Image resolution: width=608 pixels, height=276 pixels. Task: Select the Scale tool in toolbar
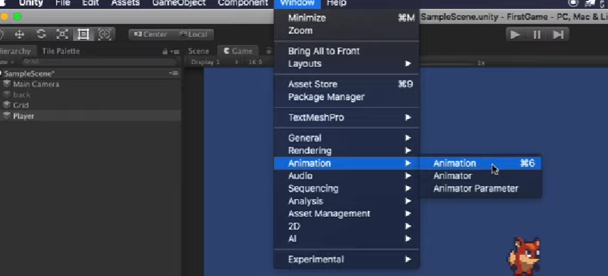(x=62, y=35)
